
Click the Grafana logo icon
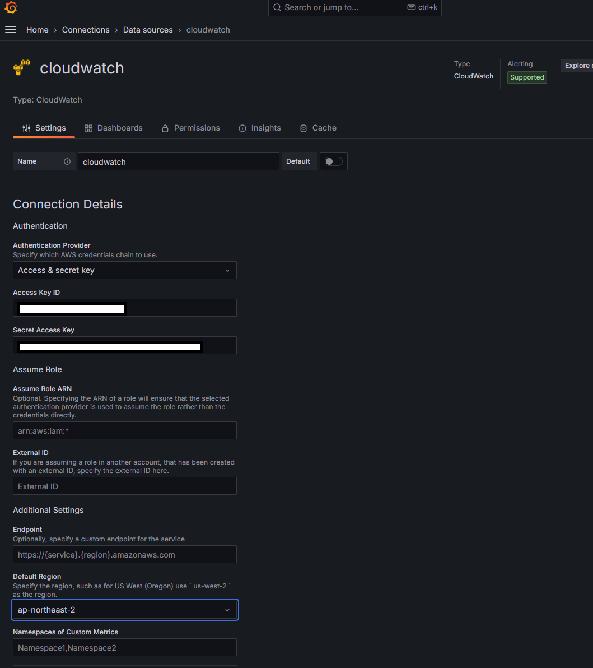click(11, 7)
